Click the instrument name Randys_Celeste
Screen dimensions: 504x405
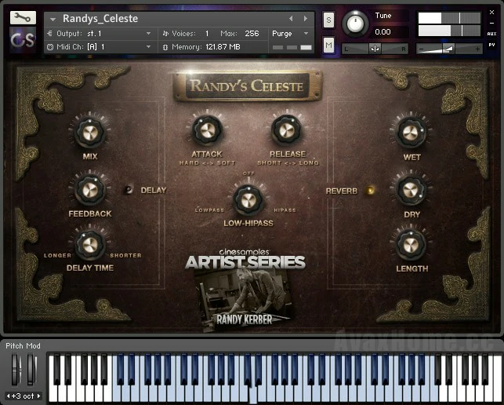[x=100, y=19]
